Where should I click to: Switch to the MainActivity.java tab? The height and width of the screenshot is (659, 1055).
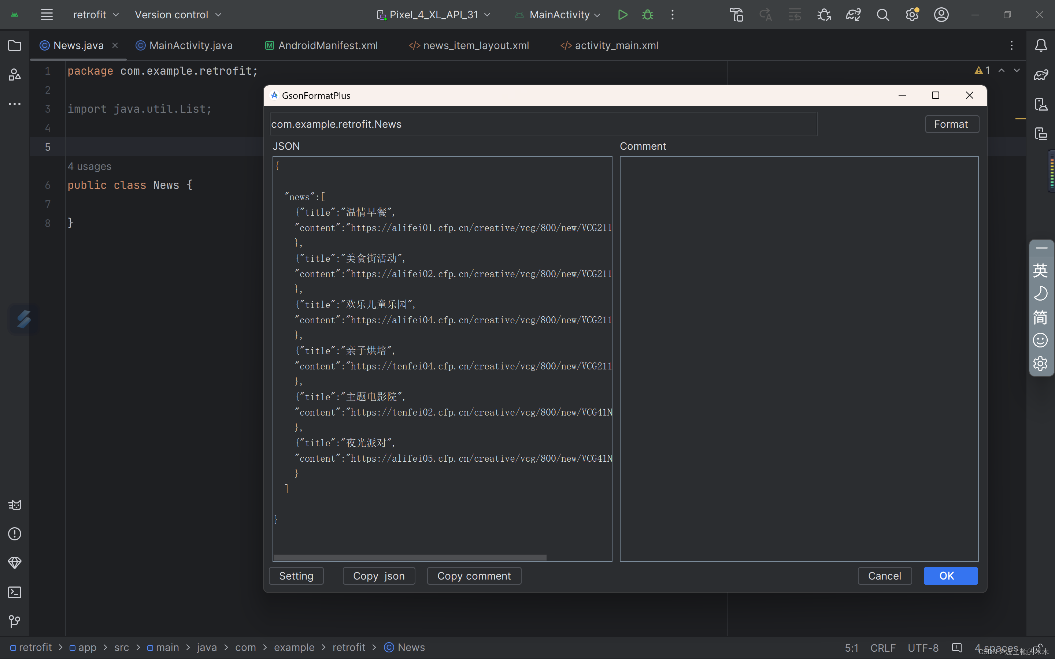[184, 45]
